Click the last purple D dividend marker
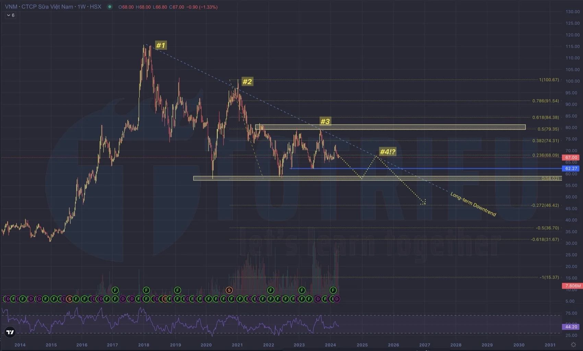 (337, 299)
